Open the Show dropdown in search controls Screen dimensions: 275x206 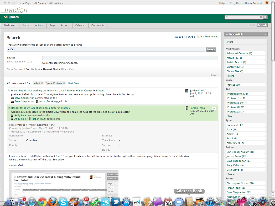click(x=214, y=75)
